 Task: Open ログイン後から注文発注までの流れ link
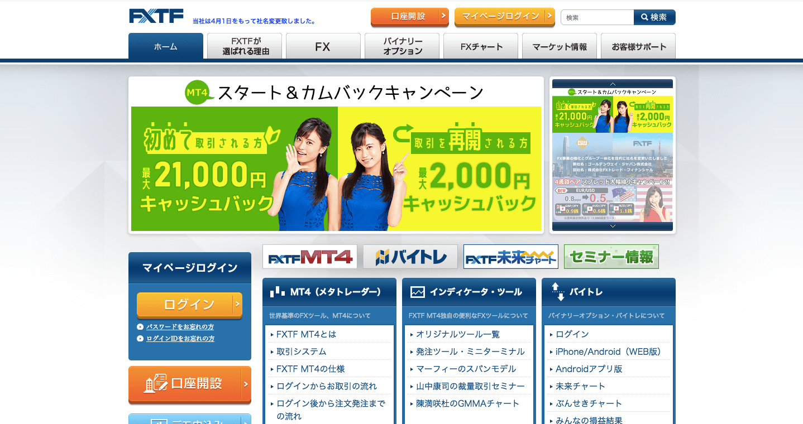(x=331, y=410)
